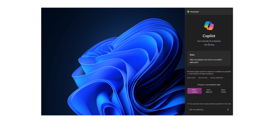Click the small shield beside data protection notice
The height and width of the screenshot is (135, 274).
188,104
